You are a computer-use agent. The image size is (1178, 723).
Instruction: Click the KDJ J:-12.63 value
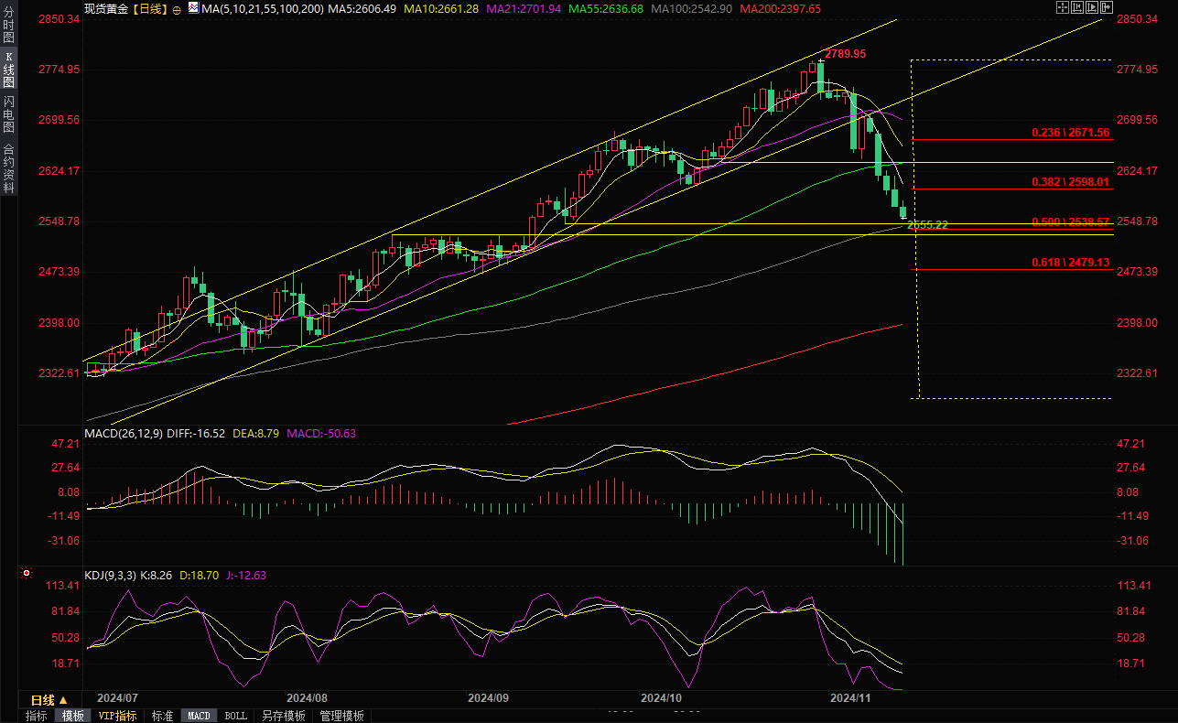tap(246, 576)
